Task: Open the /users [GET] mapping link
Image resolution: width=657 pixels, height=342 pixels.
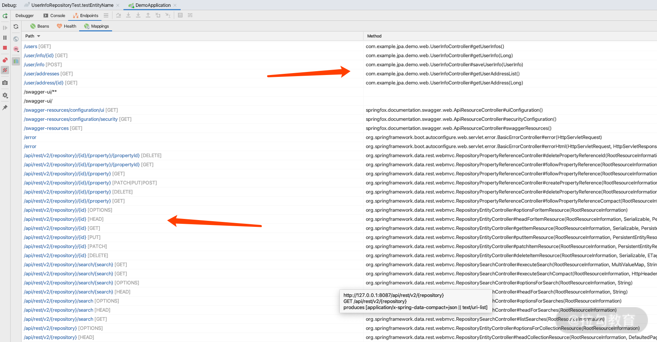Action: tap(31, 46)
